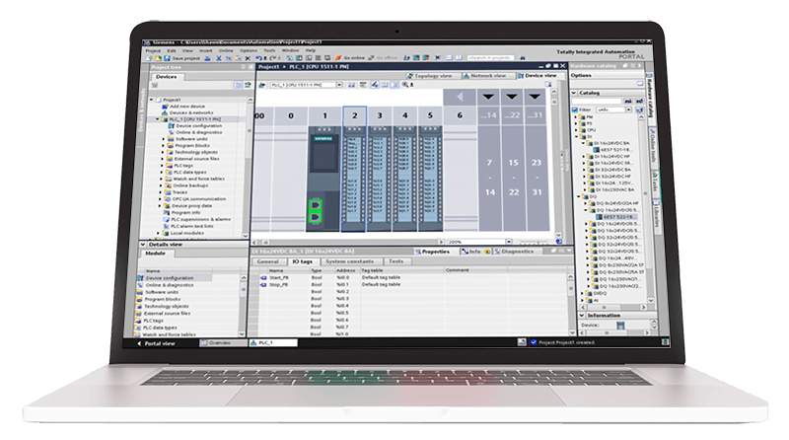Collapse the PLC_1 CPU 1511-1 PN node
Screen dimensions: 789x440
tap(157, 118)
